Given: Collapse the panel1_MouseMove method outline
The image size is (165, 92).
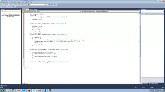Looking at the screenshot, I should (x=24, y=35).
